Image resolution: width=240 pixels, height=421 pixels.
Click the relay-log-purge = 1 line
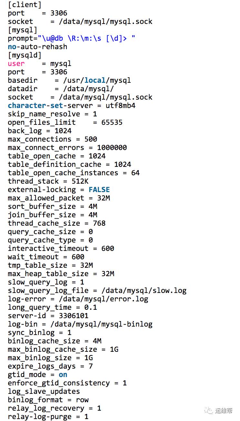click(48, 417)
